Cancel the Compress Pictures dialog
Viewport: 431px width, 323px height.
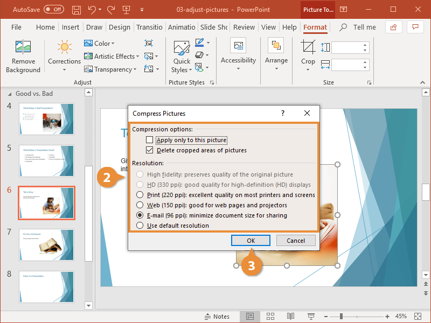(296, 240)
